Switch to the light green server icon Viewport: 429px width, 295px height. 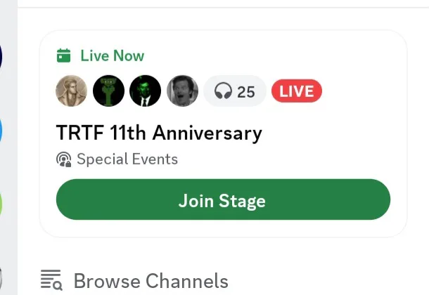[x=1, y=204]
